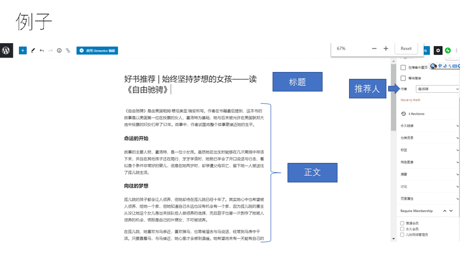Open the 作者 author dropdown
Image resolution: width=460 pixels, height=259 pixels.
pyautogui.click(x=437, y=89)
